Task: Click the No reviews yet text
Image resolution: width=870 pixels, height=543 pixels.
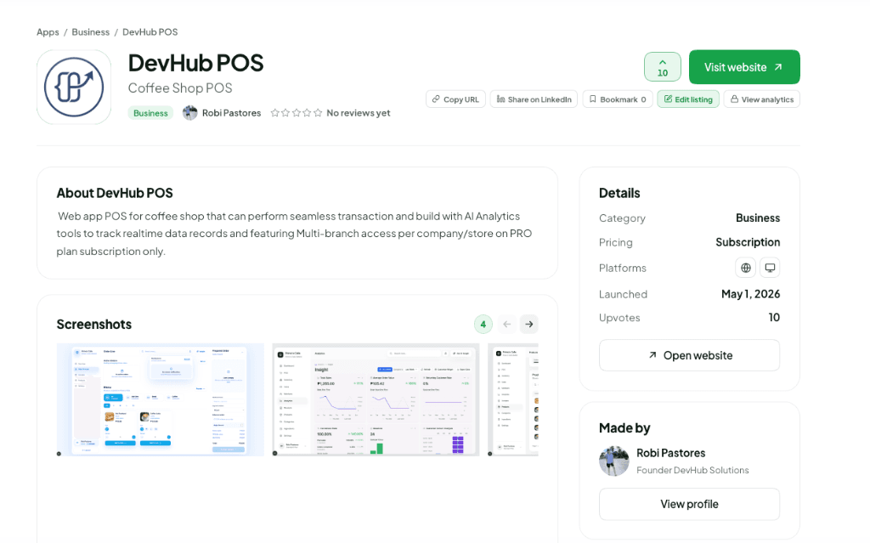Action: [x=359, y=113]
